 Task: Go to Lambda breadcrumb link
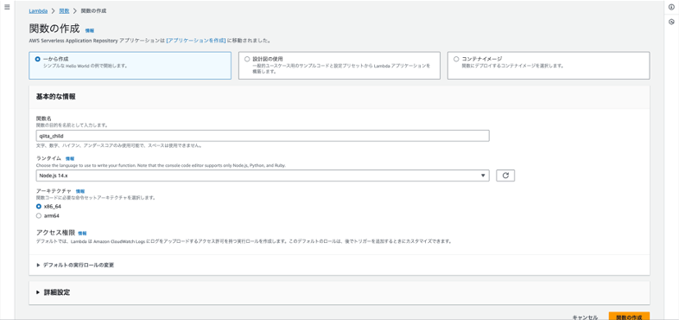click(x=38, y=11)
